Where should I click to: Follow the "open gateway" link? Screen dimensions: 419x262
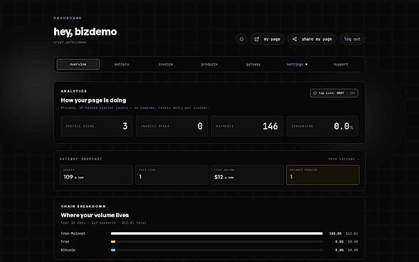pyautogui.click(x=344, y=159)
